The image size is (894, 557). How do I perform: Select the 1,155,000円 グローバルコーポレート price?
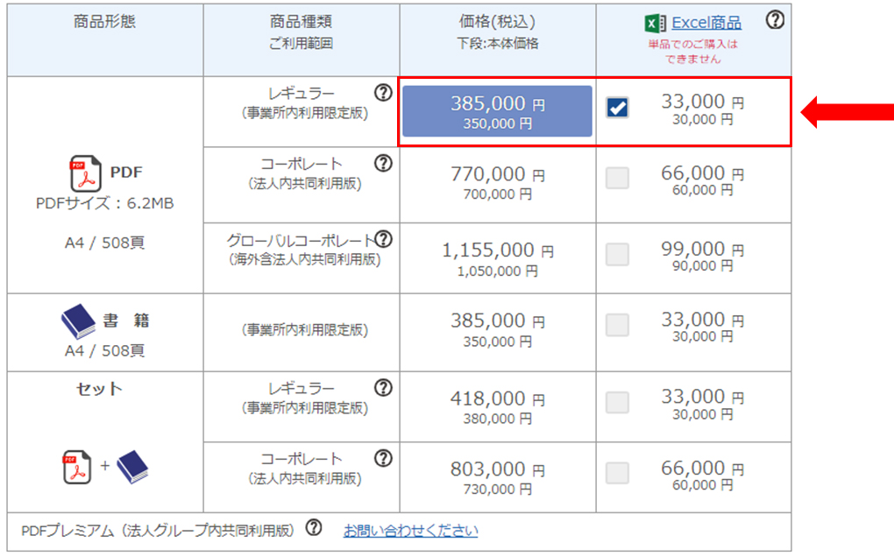(x=497, y=259)
